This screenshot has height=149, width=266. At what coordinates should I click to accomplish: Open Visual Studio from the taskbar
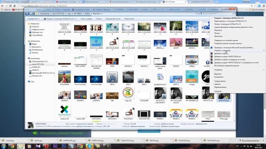[x=38, y=146]
